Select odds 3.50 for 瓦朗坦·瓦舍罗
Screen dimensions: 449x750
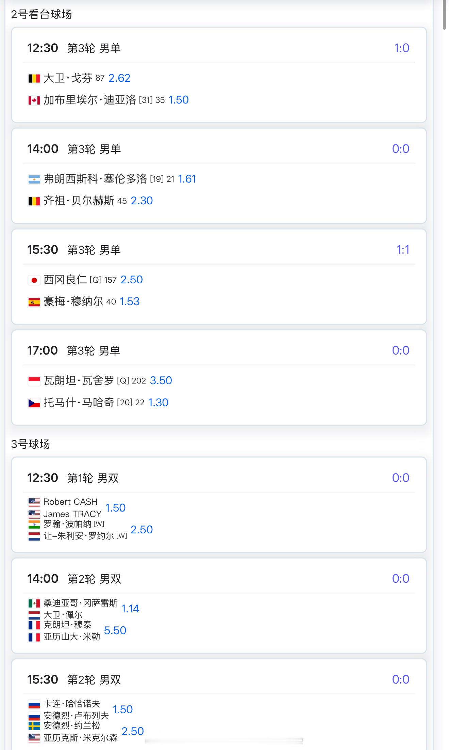coord(161,380)
